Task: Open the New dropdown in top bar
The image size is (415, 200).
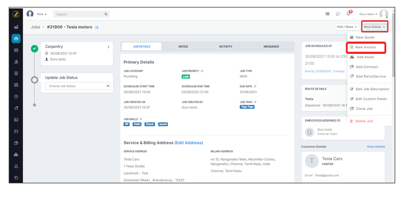Action: point(41,14)
